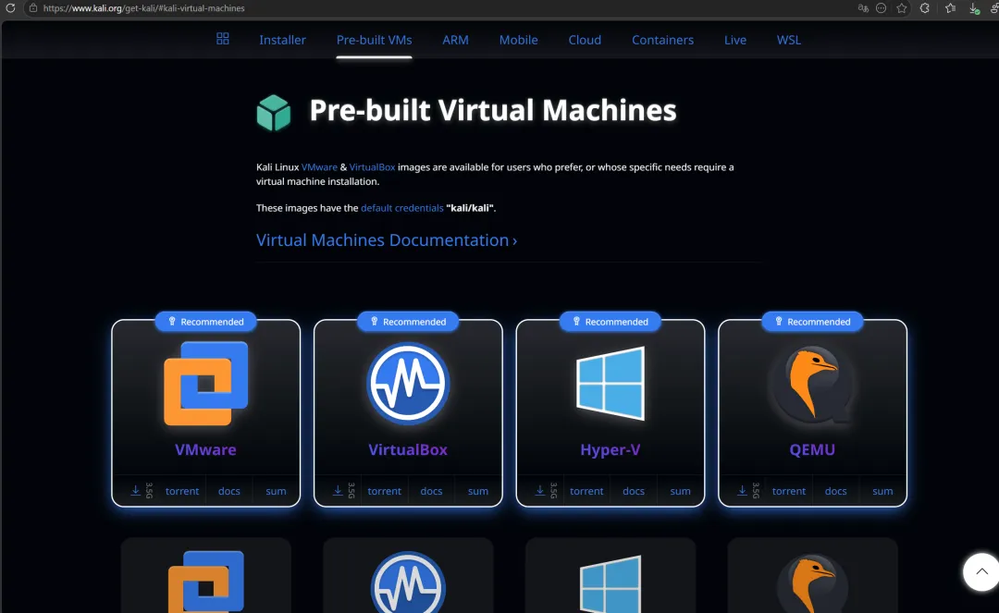Click the site lock icon in address bar
Screen dimensions: 999x613
tap(33, 8)
